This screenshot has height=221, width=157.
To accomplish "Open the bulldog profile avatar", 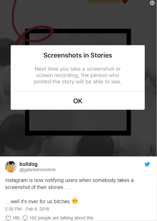I will tap(11, 167).
